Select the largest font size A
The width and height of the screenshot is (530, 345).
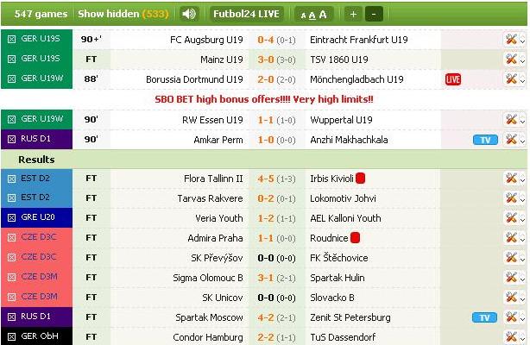(x=323, y=15)
